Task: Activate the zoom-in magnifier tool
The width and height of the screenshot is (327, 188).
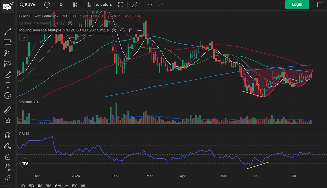Action: click(x=8, y=121)
